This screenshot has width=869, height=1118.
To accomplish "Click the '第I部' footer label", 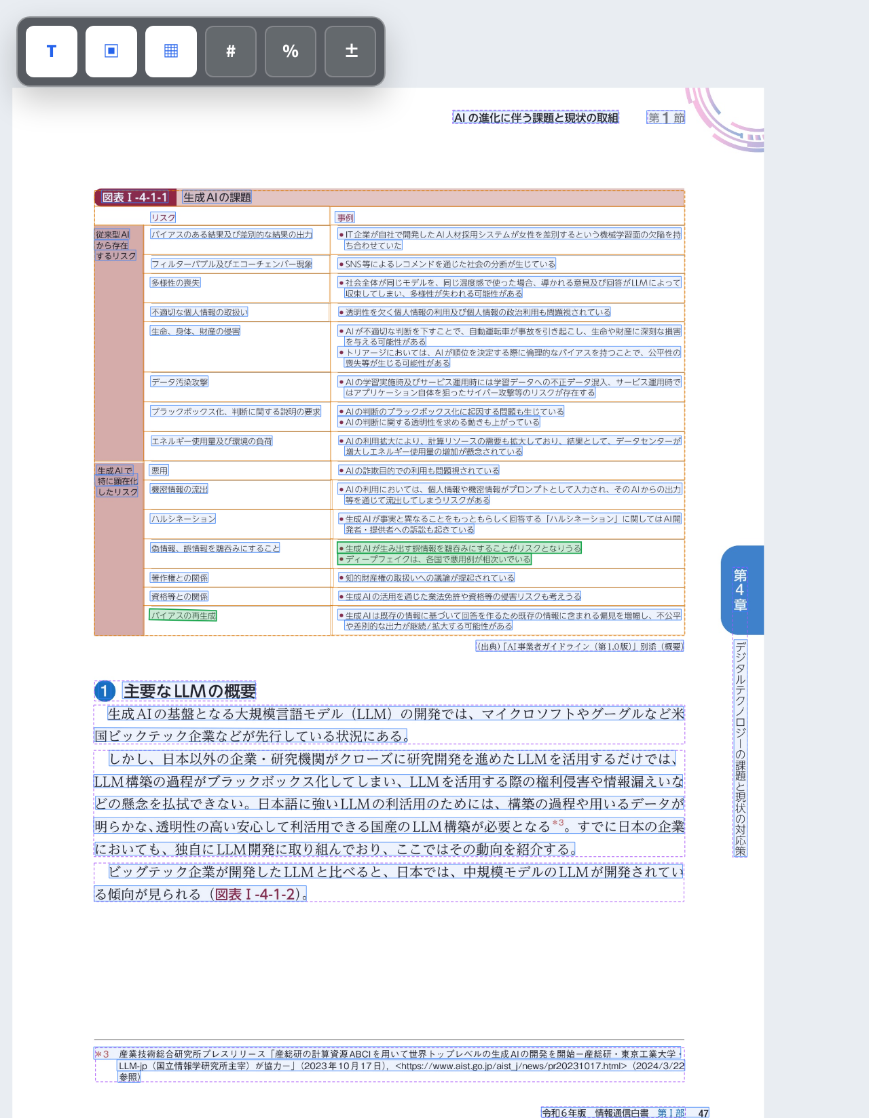I will pos(671,1113).
